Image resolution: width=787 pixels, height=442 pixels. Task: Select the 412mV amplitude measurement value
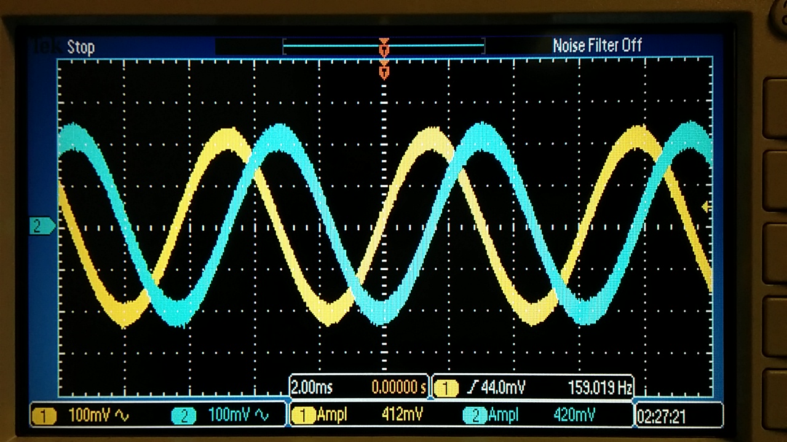pyautogui.click(x=402, y=415)
